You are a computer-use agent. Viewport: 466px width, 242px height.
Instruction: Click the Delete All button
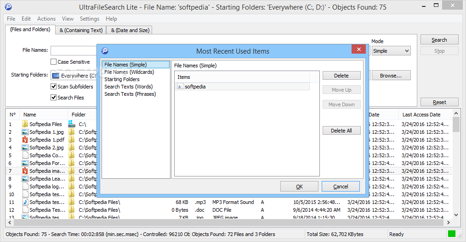341,131
